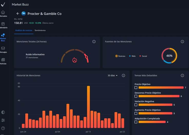Open the help question mark icon

pos(3,128)
